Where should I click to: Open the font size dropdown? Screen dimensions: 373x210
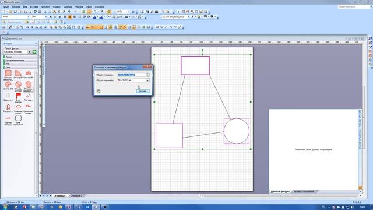[45, 17]
